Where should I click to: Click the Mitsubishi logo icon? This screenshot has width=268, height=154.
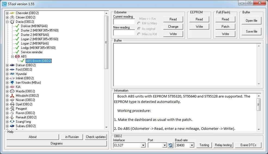(x=12, y=96)
